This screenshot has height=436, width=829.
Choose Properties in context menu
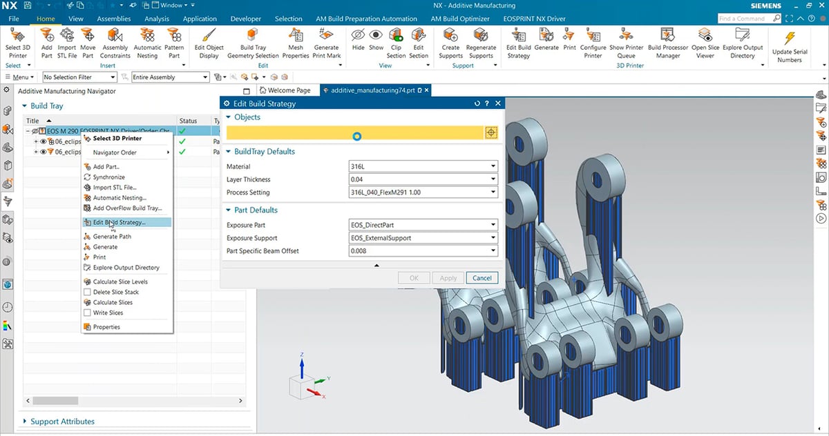point(106,327)
